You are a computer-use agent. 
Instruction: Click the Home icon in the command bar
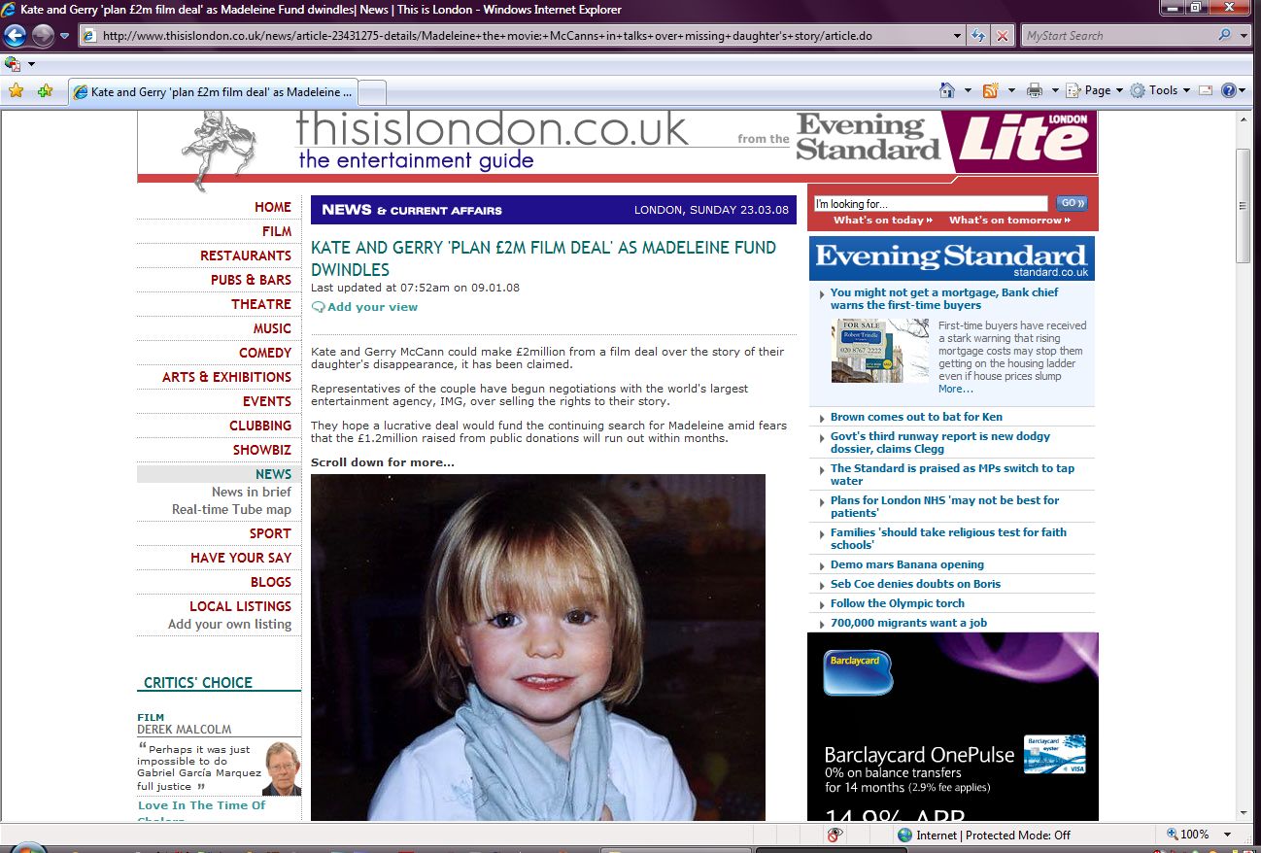click(947, 90)
